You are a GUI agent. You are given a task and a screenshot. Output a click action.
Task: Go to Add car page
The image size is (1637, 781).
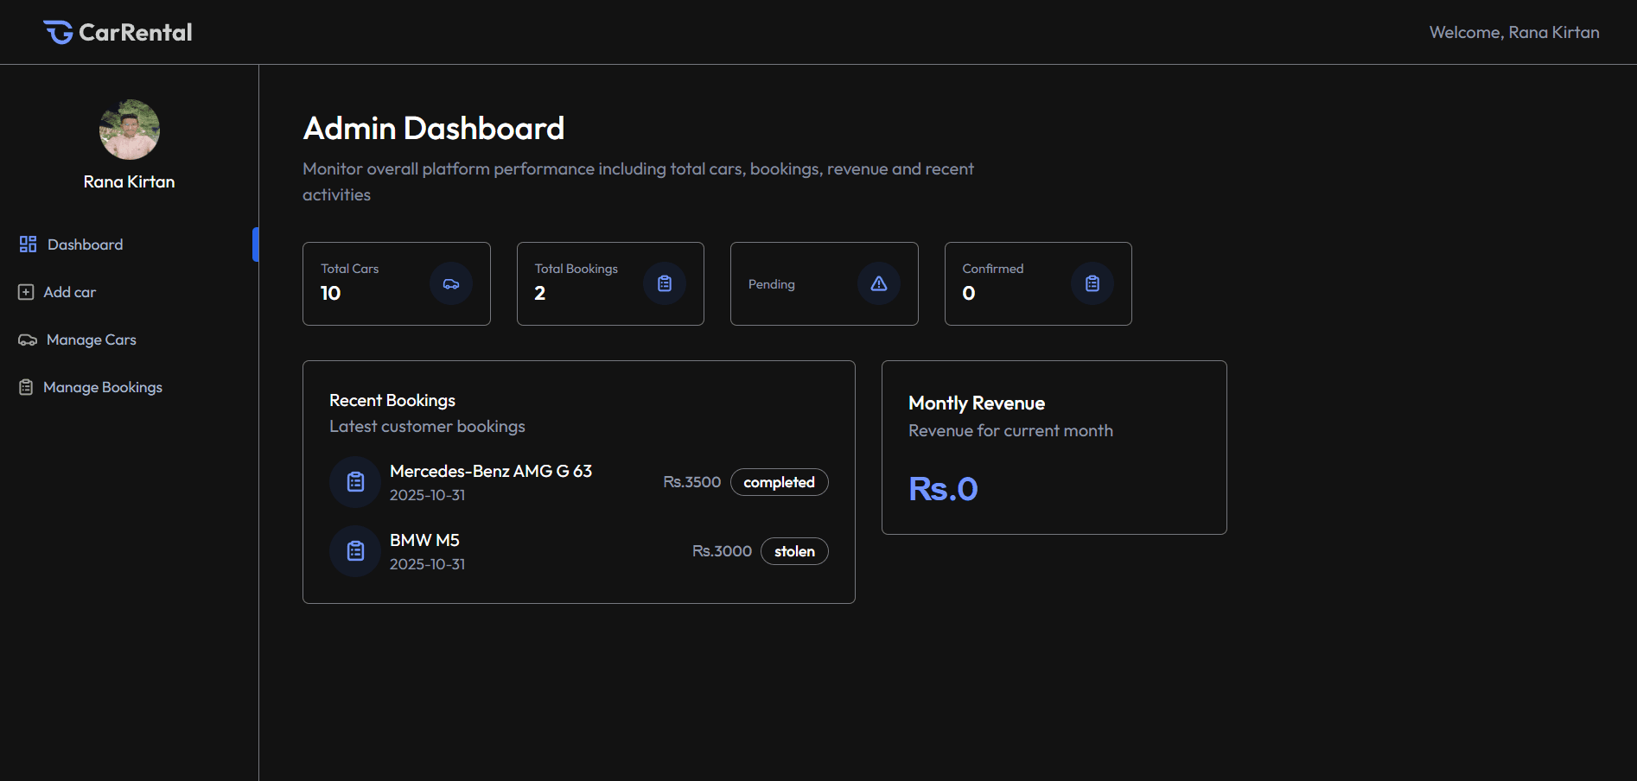point(70,292)
